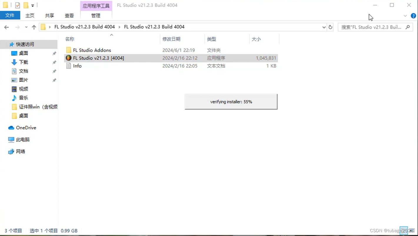Open the help question-mark icon
Screen dimensions: 418x236
[x=413, y=16]
